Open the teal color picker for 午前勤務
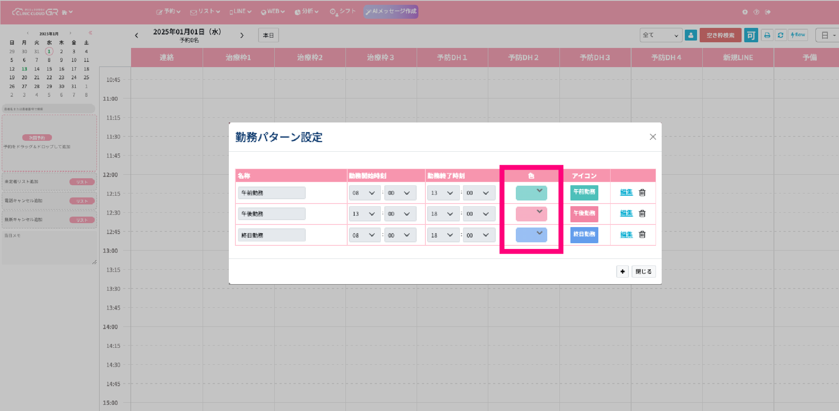 (531, 193)
